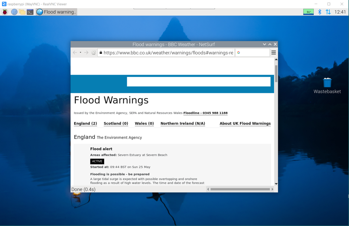Click the padlock security icon in the URL bar
349x226 pixels.
click(x=101, y=53)
